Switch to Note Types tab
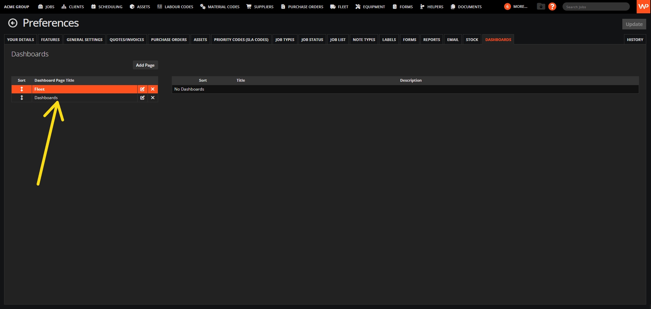651x309 pixels. pos(364,40)
